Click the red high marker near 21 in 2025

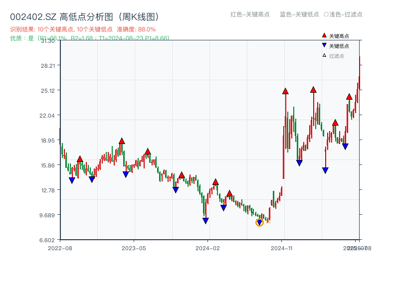pos(335,123)
